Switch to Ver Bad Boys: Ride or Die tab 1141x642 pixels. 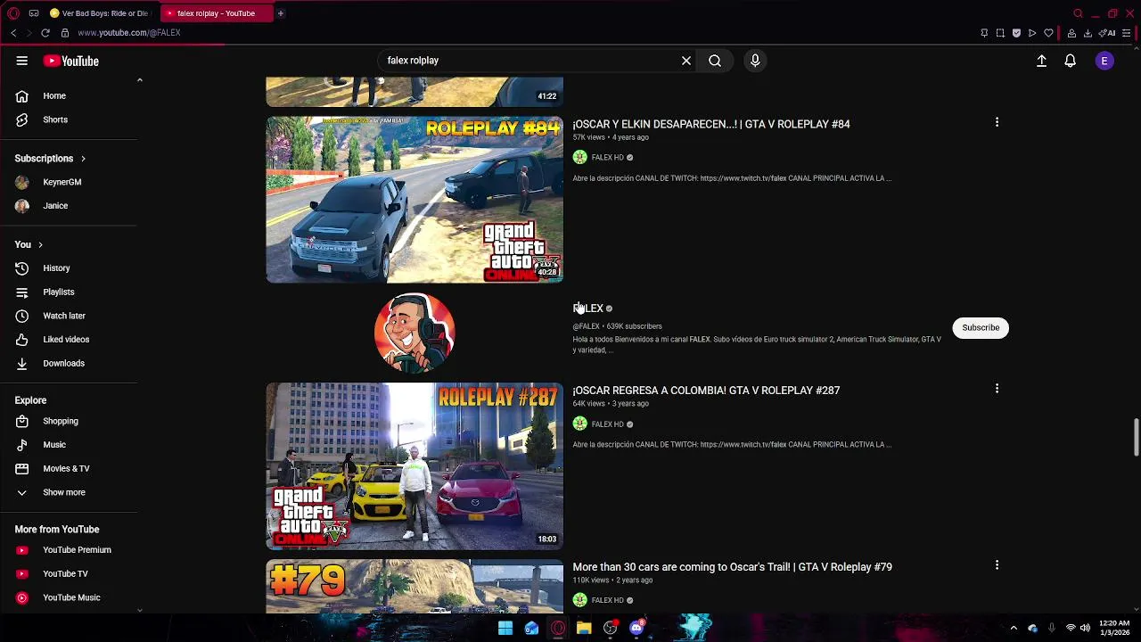click(100, 13)
